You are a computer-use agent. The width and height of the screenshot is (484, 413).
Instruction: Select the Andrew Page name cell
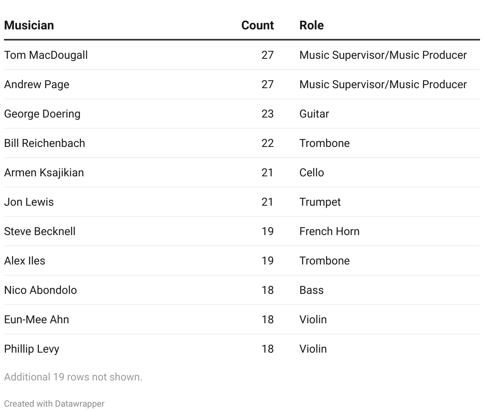pyautogui.click(x=36, y=84)
